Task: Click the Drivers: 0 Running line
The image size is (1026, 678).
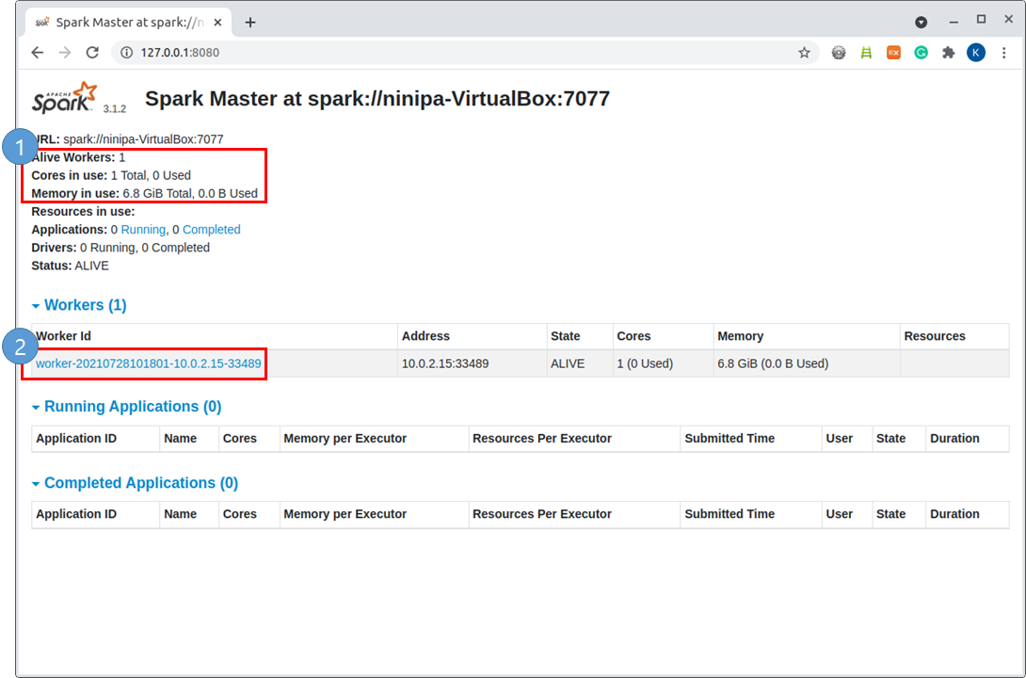Action: click(120, 248)
